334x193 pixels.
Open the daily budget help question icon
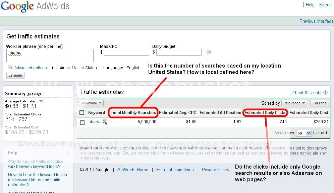click(x=209, y=52)
